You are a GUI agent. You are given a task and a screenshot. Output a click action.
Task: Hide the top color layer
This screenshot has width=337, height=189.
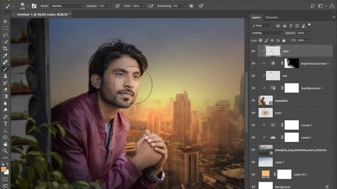tap(253, 51)
